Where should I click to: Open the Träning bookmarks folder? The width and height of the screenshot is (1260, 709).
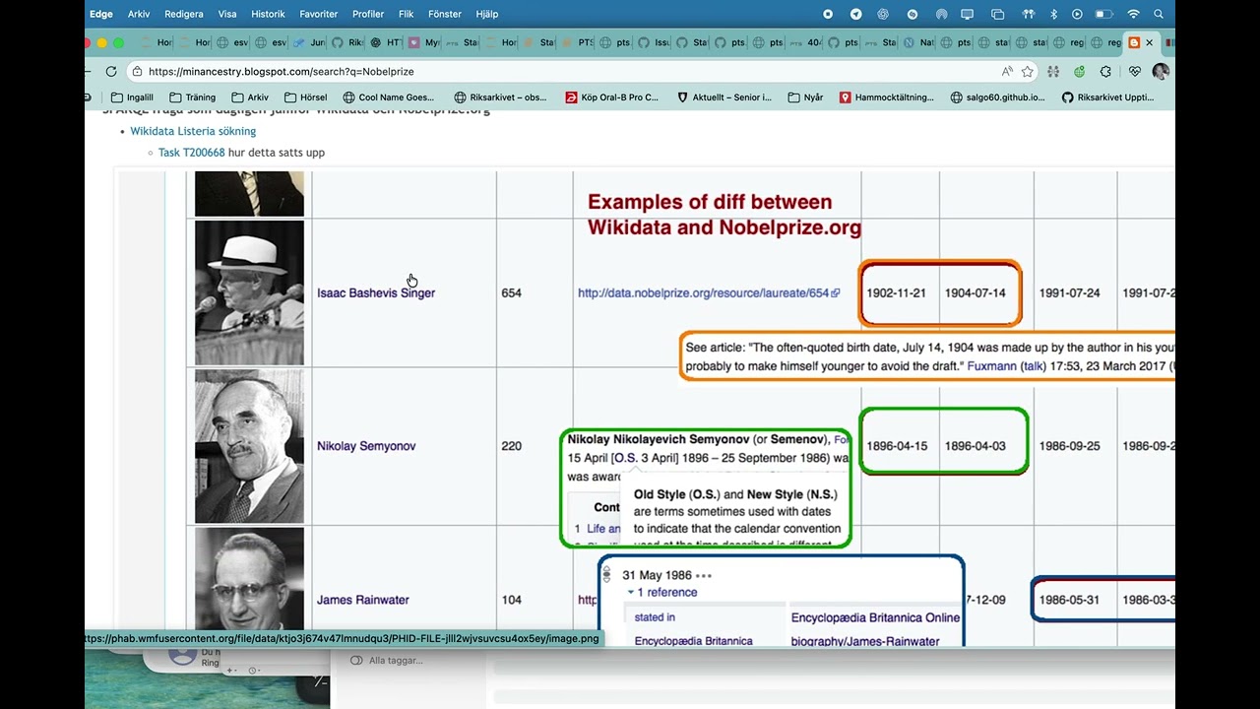pos(192,97)
